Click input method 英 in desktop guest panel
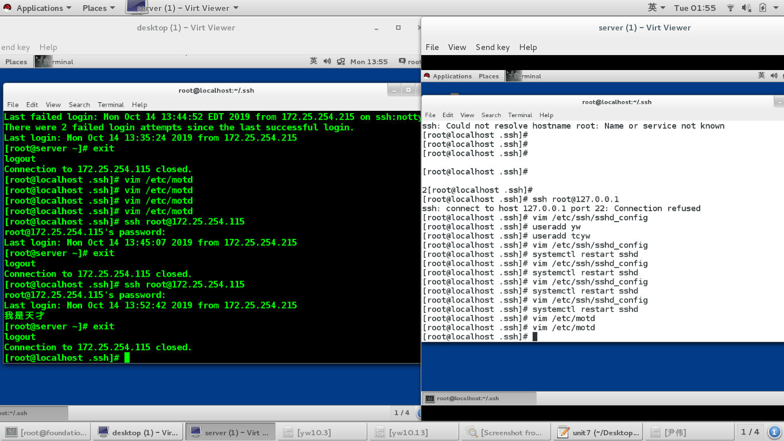The width and height of the screenshot is (784, 441). click(313, 61)
